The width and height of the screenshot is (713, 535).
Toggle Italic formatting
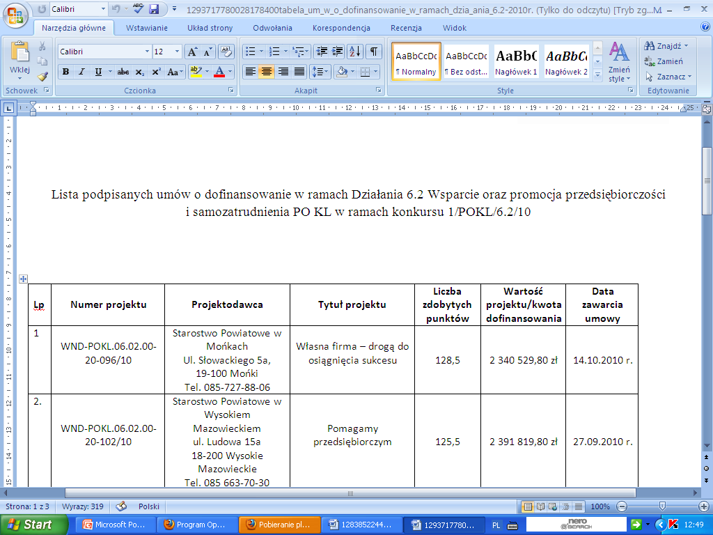click(82, 72)
